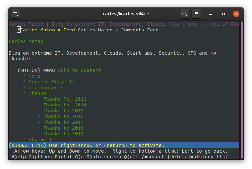Close the terminal with orange X
This screenshot has width=252, height=169.
[x=236, y=14]
